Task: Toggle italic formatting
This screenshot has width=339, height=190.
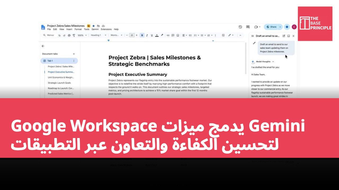Action: click(x=147, y=35)
